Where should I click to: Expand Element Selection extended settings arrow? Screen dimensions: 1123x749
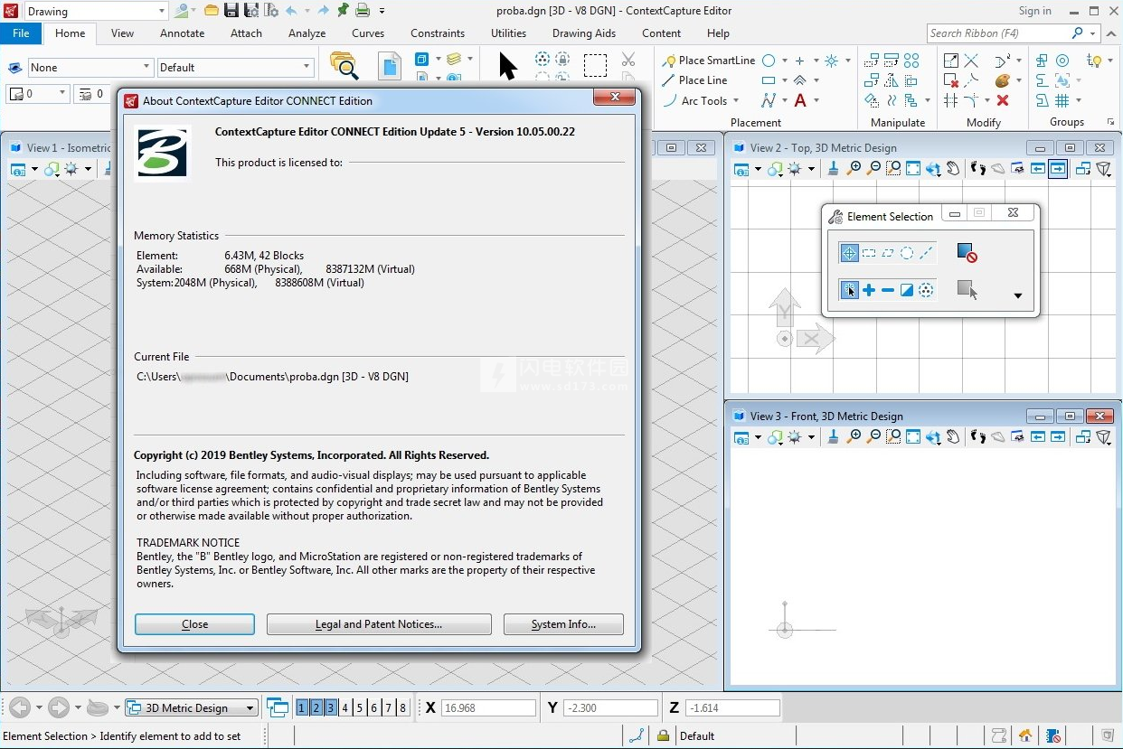1018,295
